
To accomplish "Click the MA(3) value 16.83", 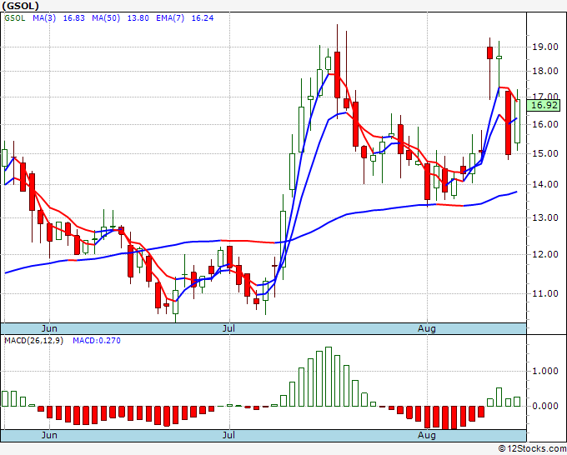I will [x=73, y=18].
